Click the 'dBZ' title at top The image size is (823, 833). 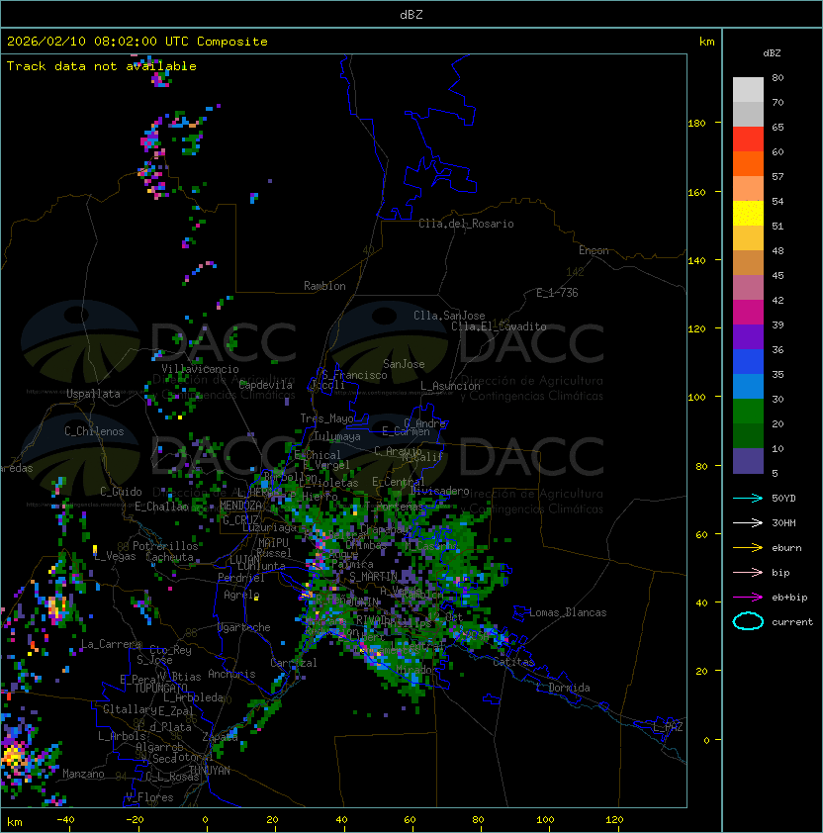point(411,15)
